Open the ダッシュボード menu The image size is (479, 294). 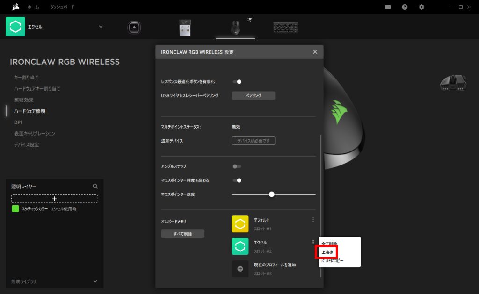[62, 7]
